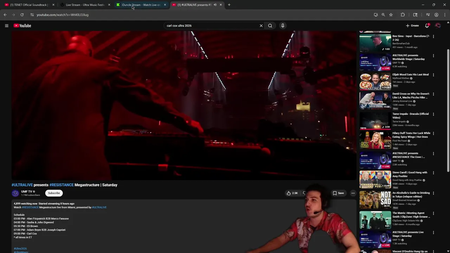Image resolution: width=450 pixels, height=253 pixels.
Task: Mute the #ULTRALIVE tab audio icon
Action: 215,5
